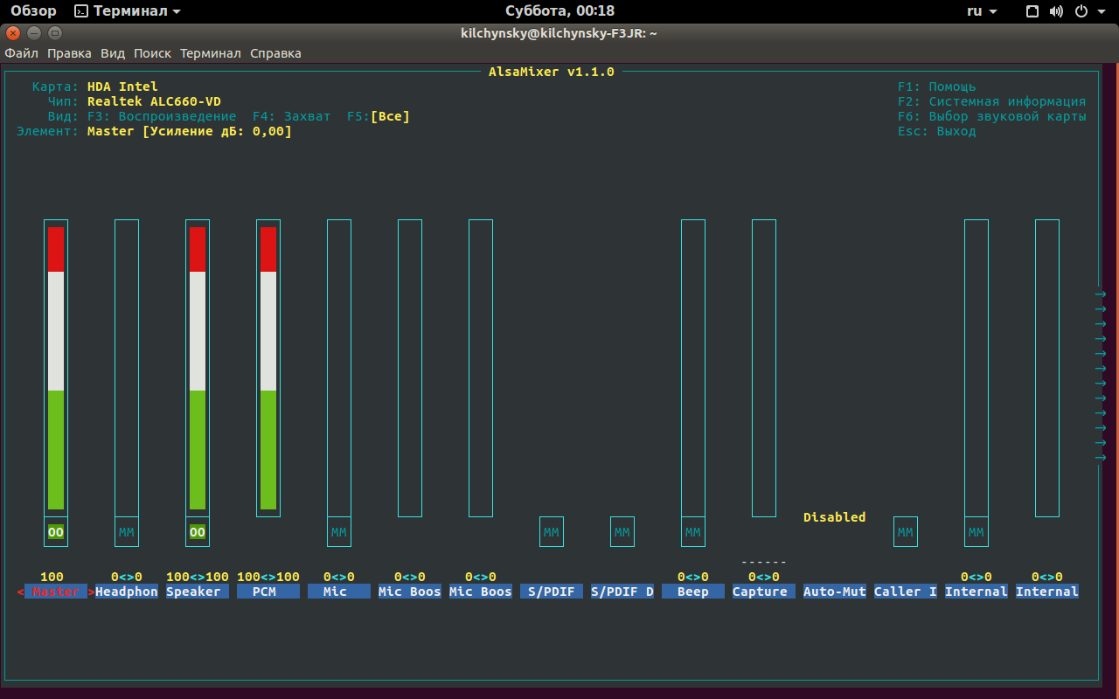Click F5: [Все] view option
Image resolution: width=1119 pixels, height=699 pixels.
[x=379, y=116]
